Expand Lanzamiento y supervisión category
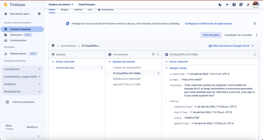 pos(22,77)
